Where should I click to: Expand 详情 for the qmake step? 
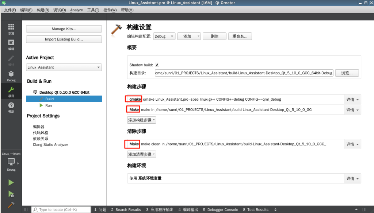click(x=352, y=100)
